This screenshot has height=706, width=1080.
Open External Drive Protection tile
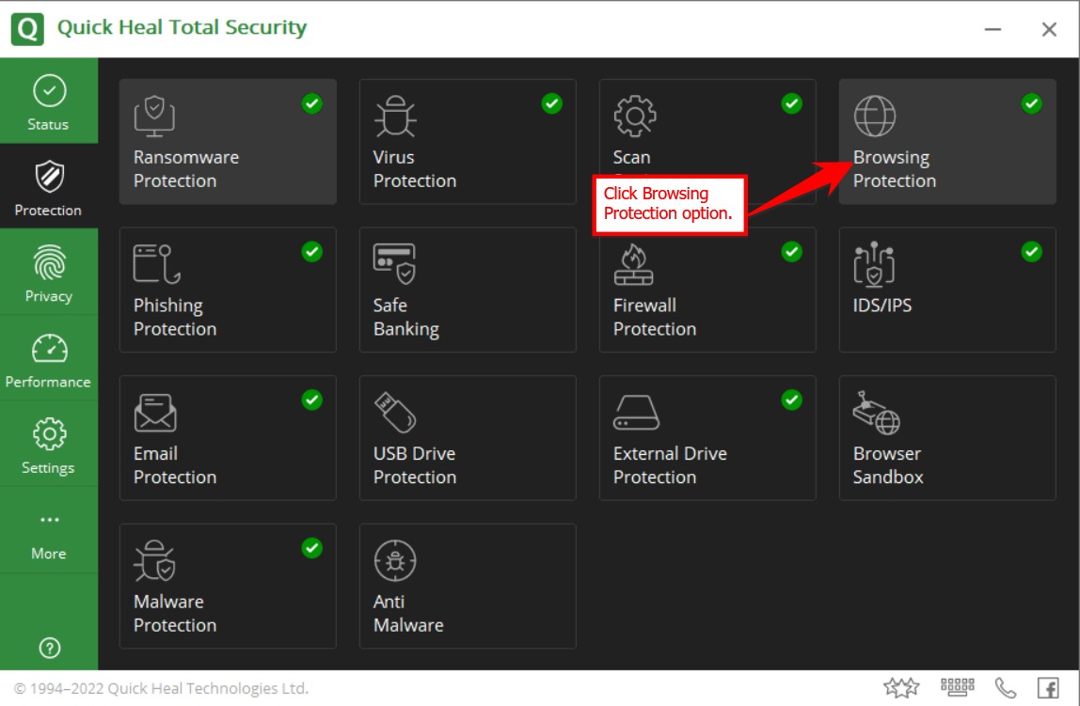[x=707, y=438]
